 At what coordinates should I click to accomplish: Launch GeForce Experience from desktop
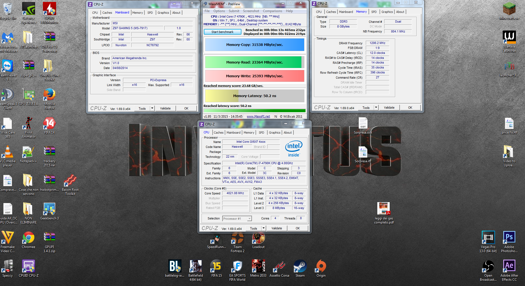click(29, 13)
